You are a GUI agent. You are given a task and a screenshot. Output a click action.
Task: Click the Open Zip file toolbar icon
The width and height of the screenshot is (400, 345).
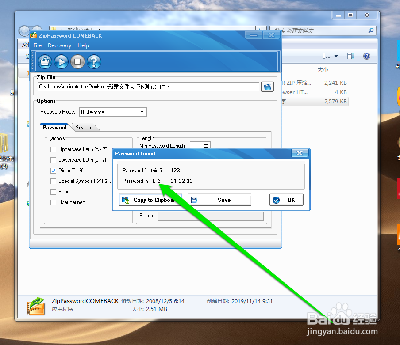pos(45,61)
